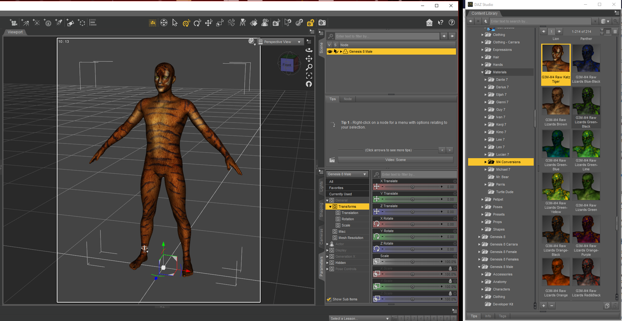Open the Info tab in Content Library

[x=488, y=316]
